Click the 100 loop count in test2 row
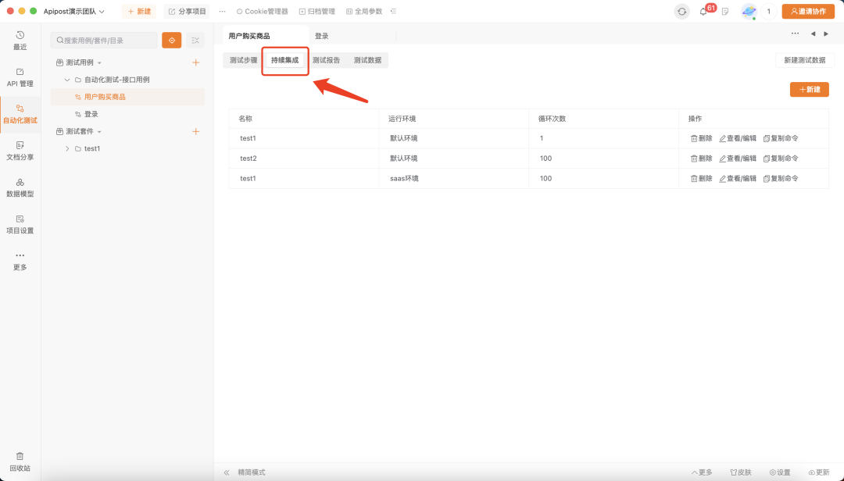 coord(545,159)
